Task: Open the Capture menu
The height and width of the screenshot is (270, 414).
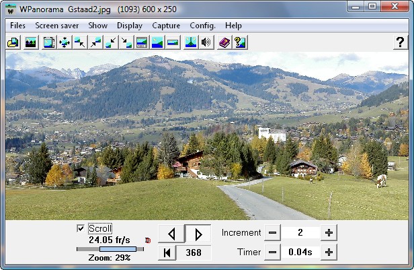Action: tap(166, 26)
